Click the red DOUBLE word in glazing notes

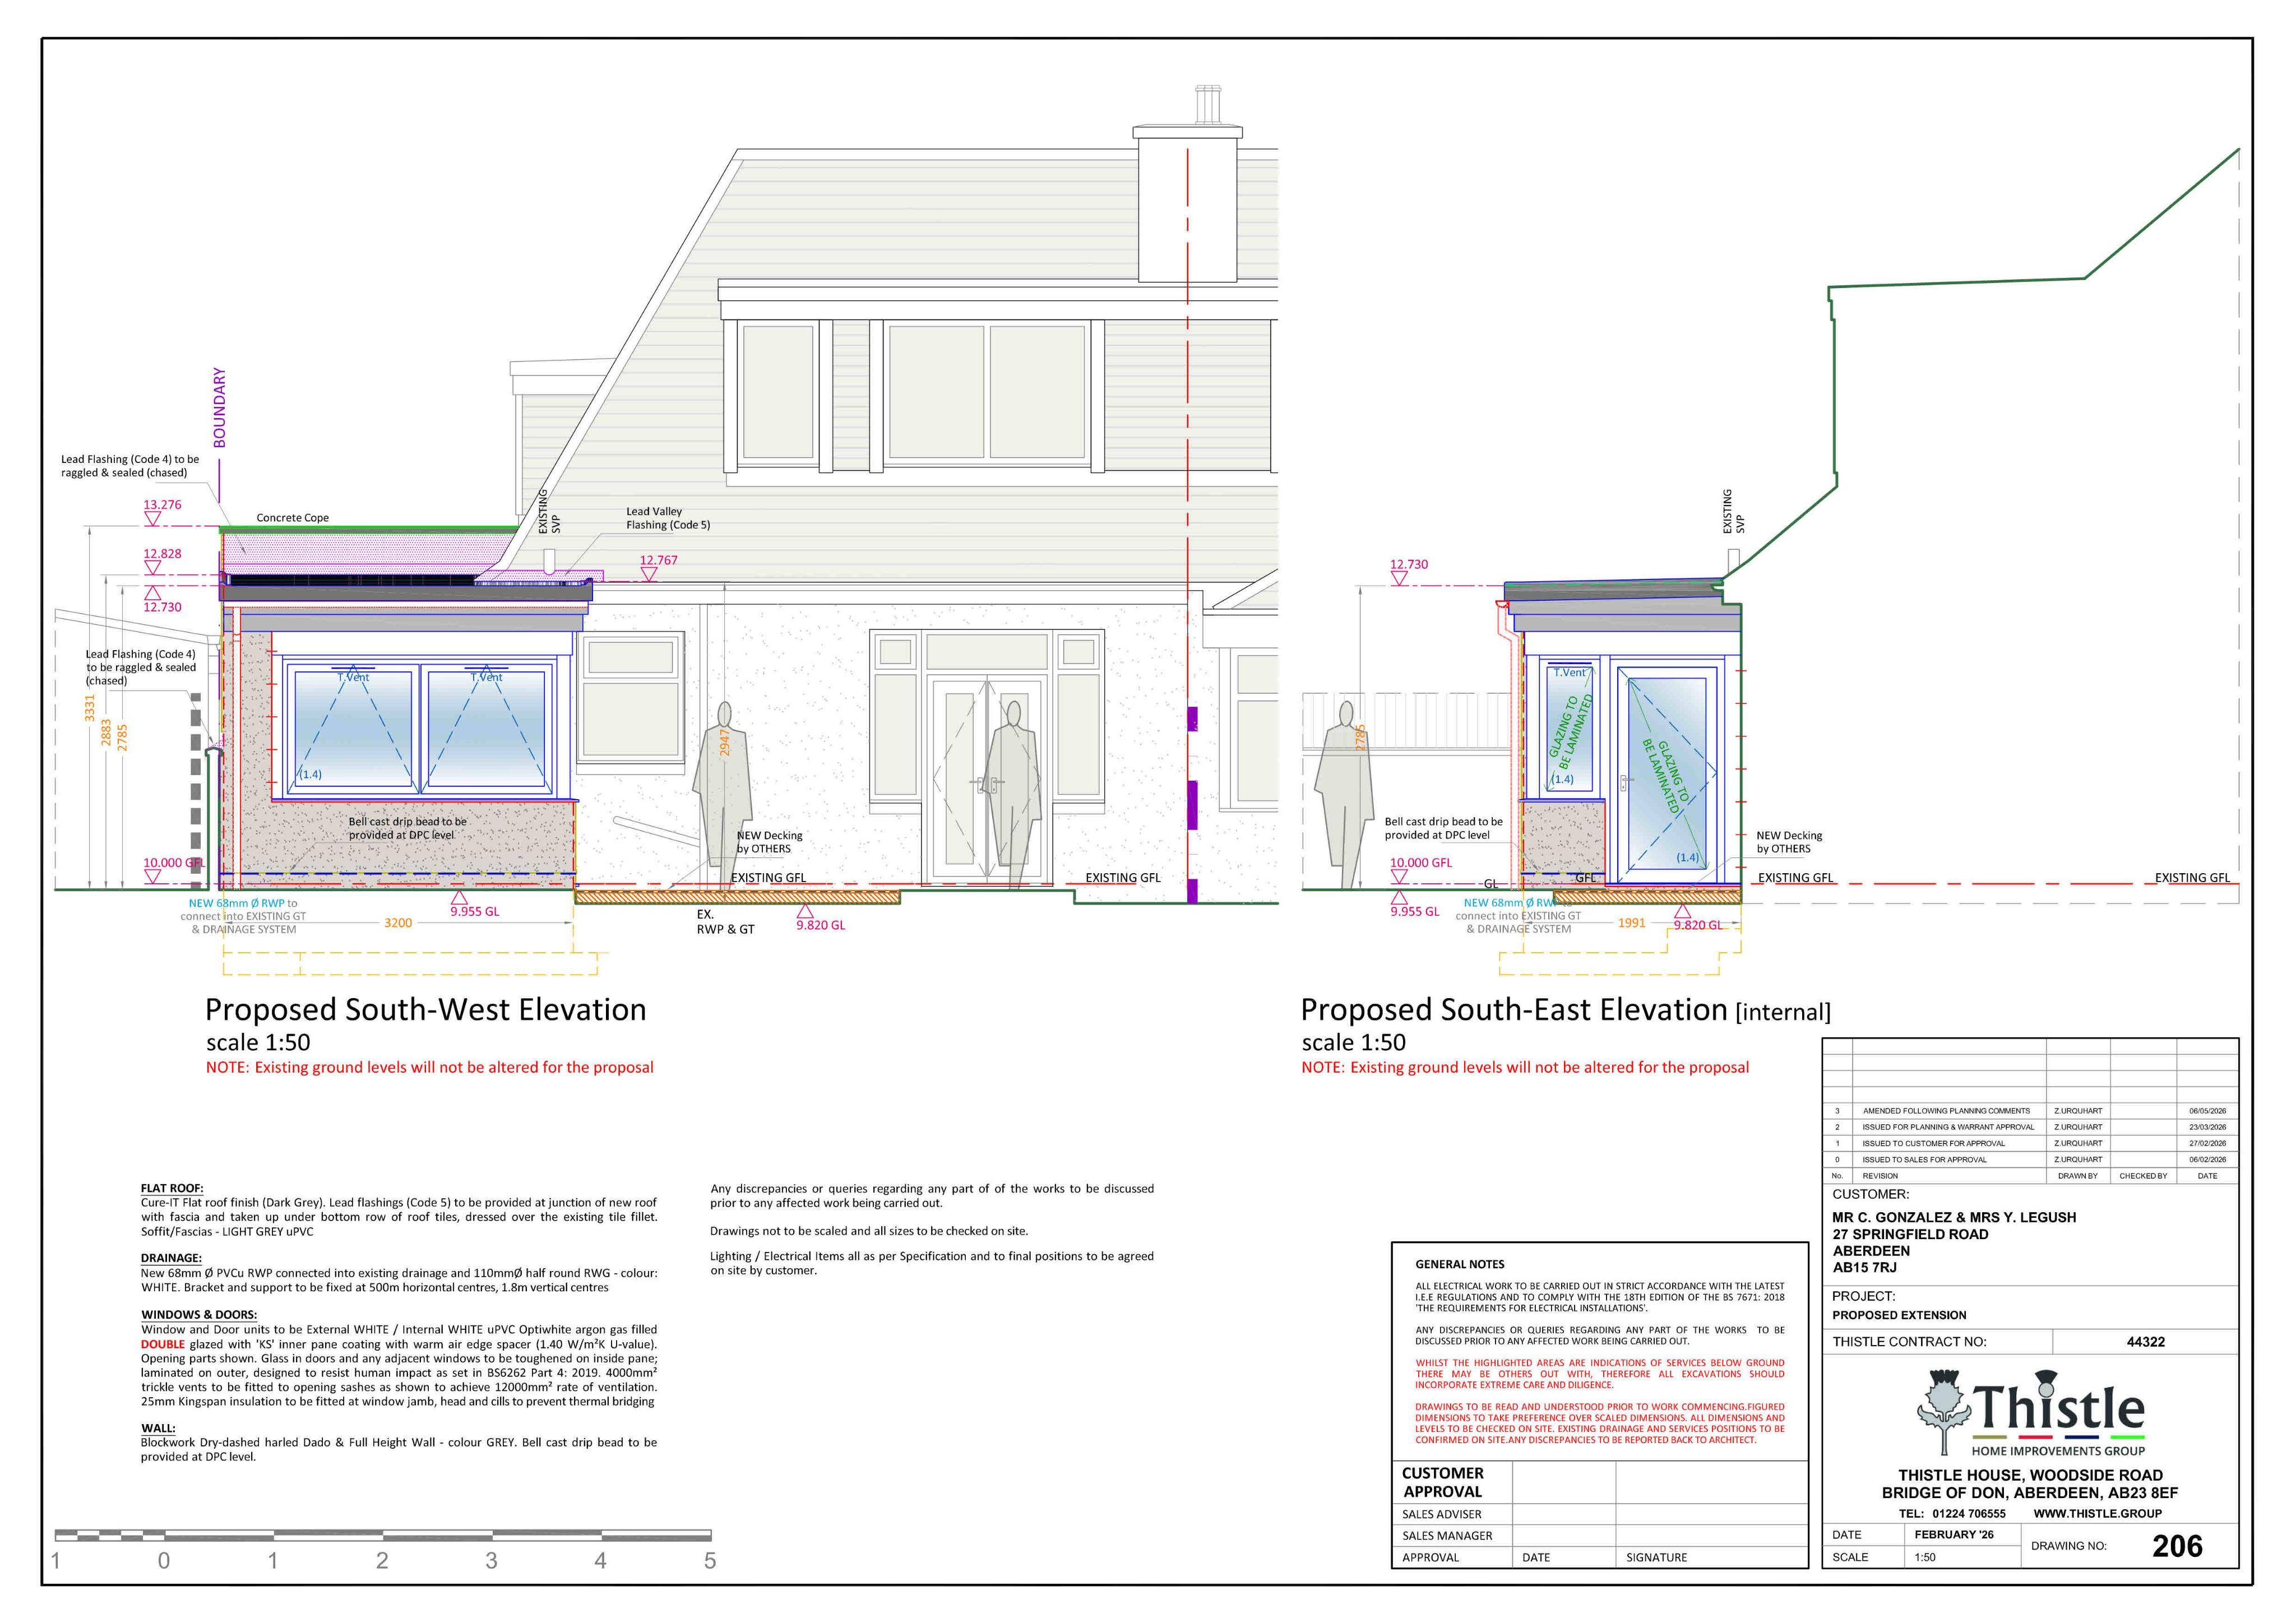click(163, 1344)
